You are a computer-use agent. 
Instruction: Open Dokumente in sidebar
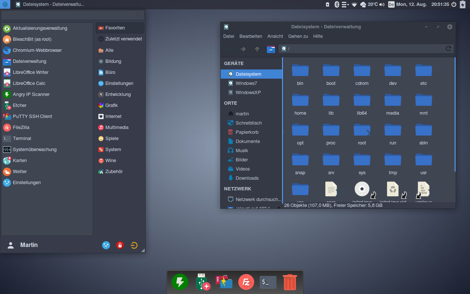pos(252,141)
